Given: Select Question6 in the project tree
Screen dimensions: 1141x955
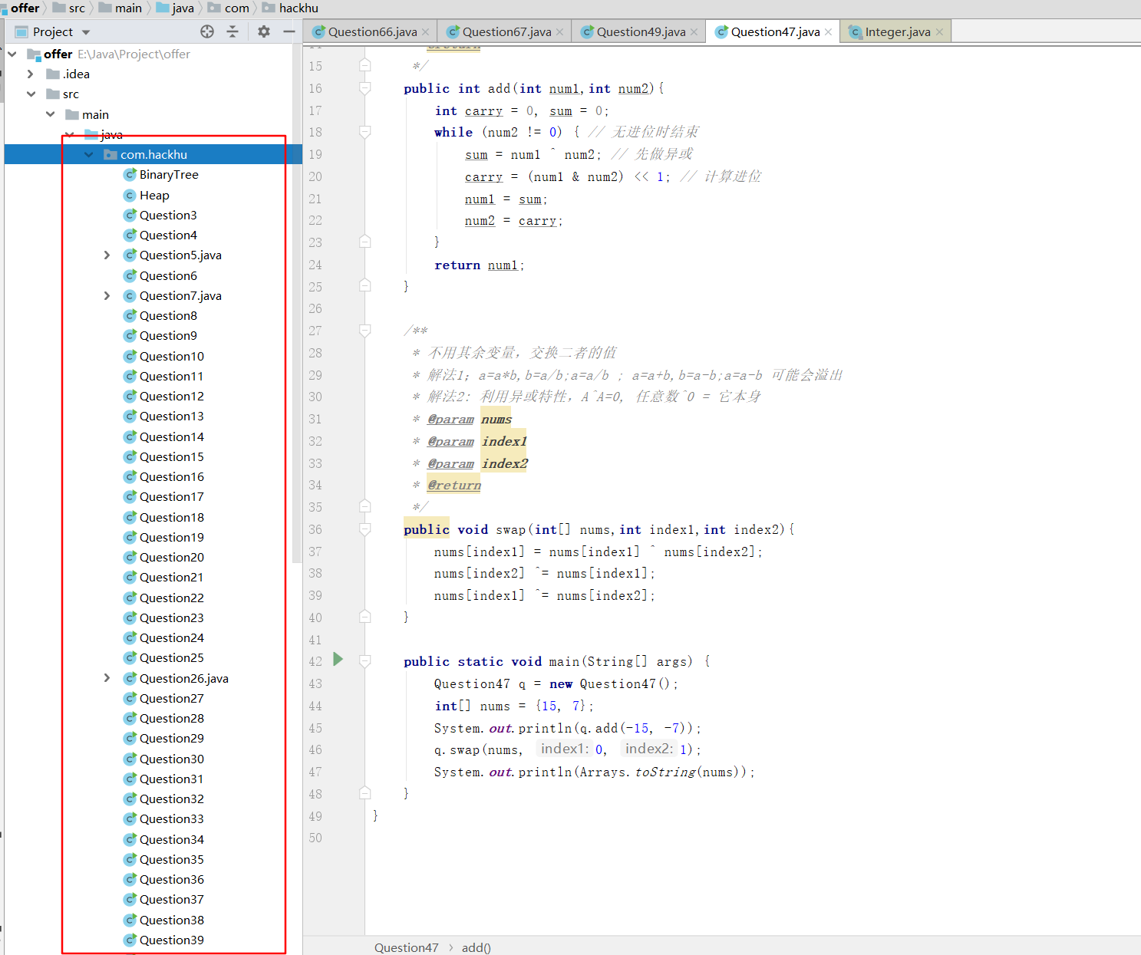Looking at the screenshot, I should (168, 275).
